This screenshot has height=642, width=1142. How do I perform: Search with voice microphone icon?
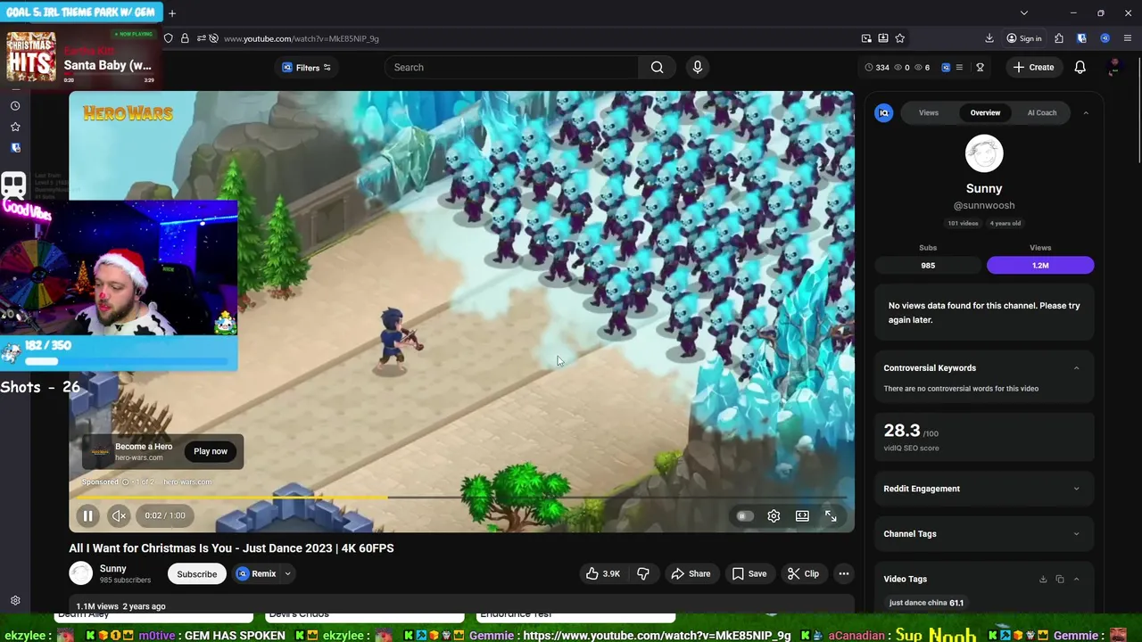(x=698, y=67)
